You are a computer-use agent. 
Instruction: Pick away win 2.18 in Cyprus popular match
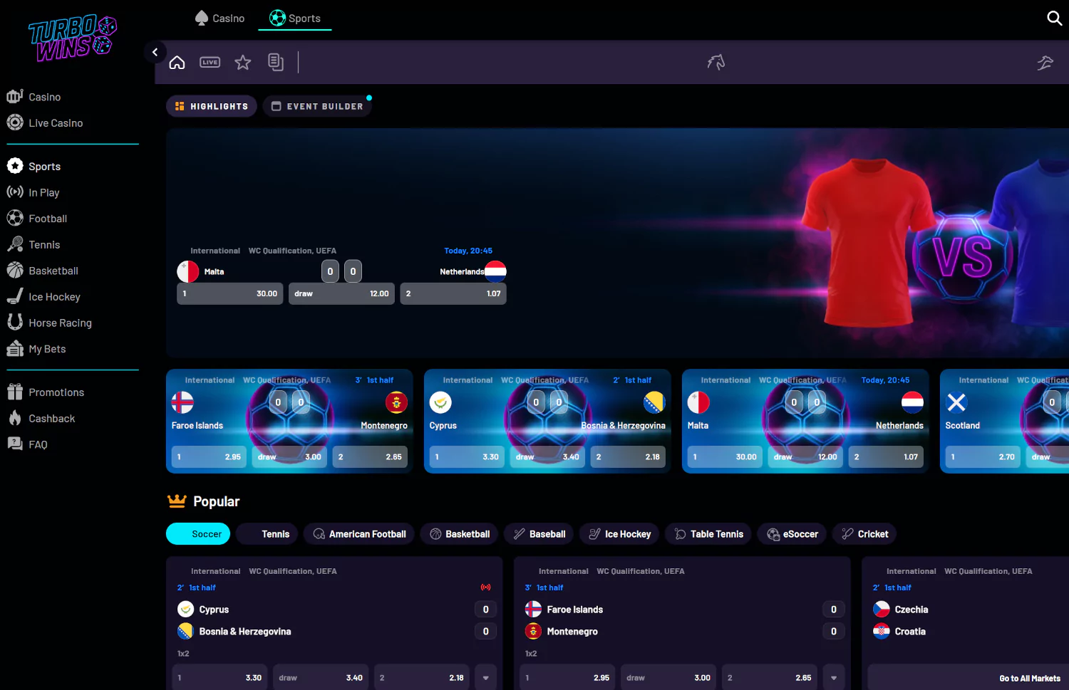pyautogui.click(x=422, y=678)
